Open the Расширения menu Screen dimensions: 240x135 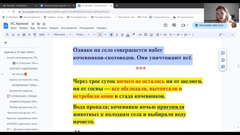[x=87, y=28]
